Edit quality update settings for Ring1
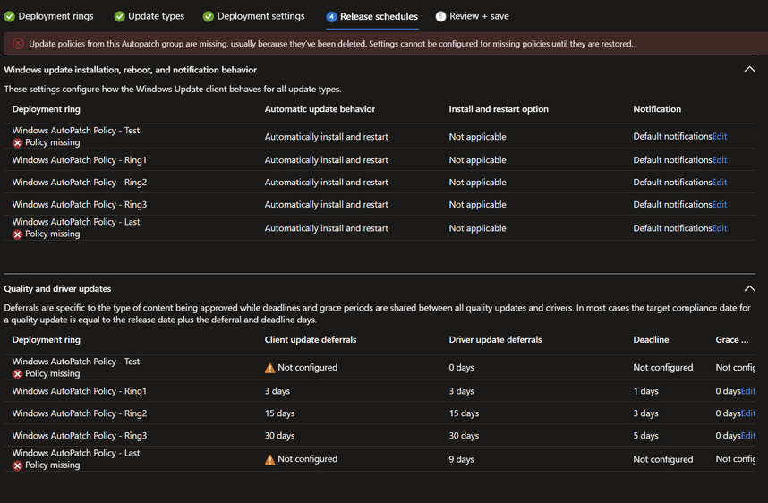The image size is (768, 503). 748,391
